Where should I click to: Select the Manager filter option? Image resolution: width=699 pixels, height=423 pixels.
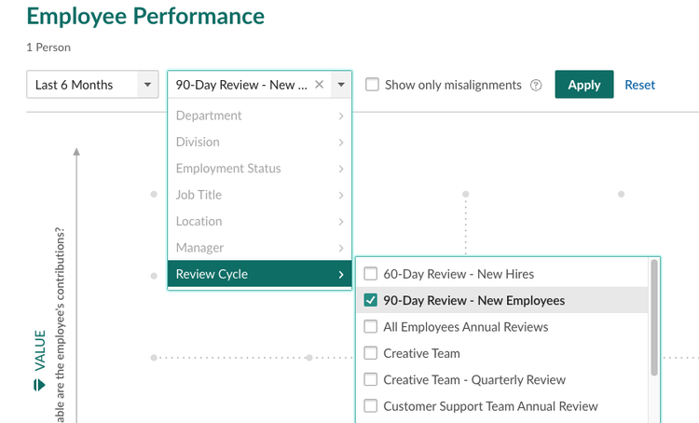coord(259,248)
